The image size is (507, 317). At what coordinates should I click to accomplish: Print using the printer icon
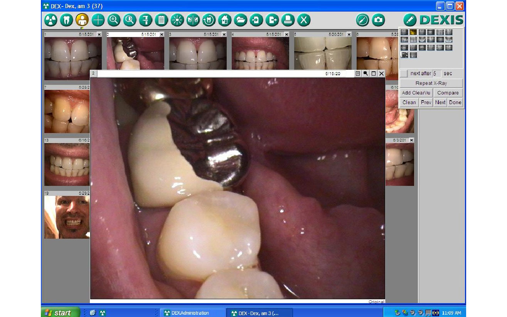pyautogui.click(x=288, y=20)
